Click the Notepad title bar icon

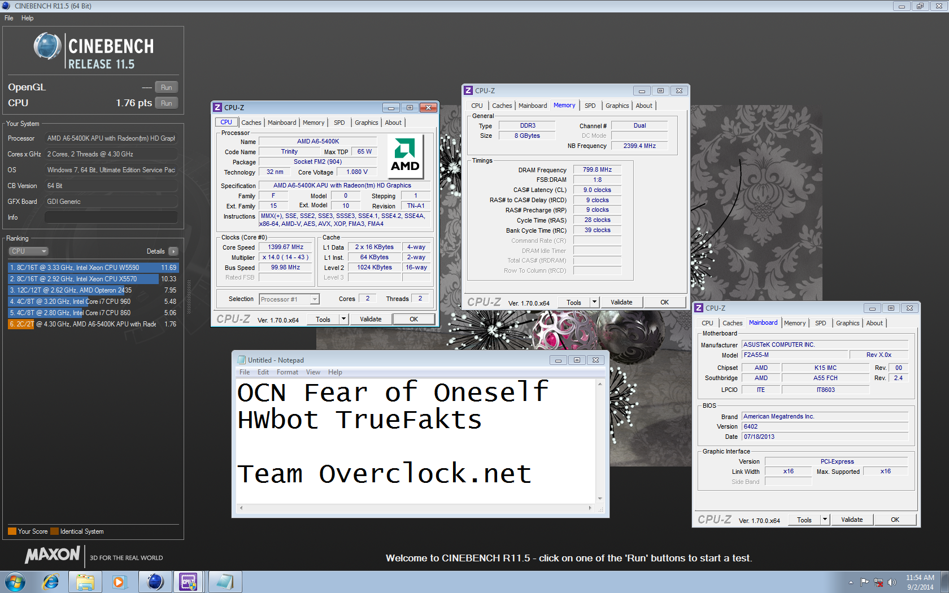242,360
